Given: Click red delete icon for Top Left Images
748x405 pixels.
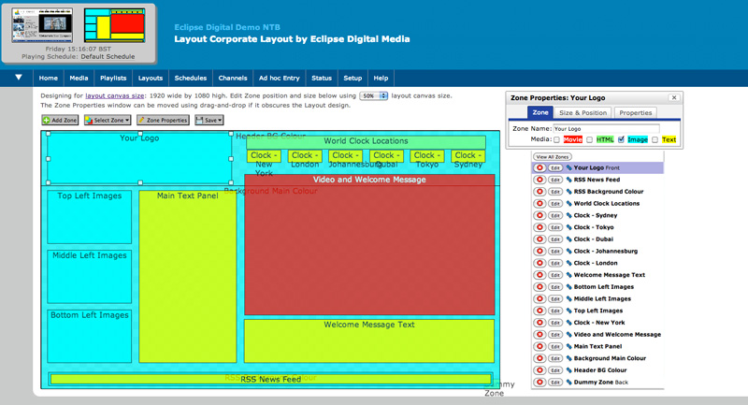Looking at the screenshot, I should click(539, 311).
